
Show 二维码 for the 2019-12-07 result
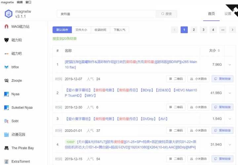[176, 79]
